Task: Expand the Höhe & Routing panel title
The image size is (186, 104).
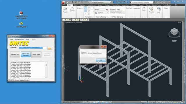Action: [101, 17]
